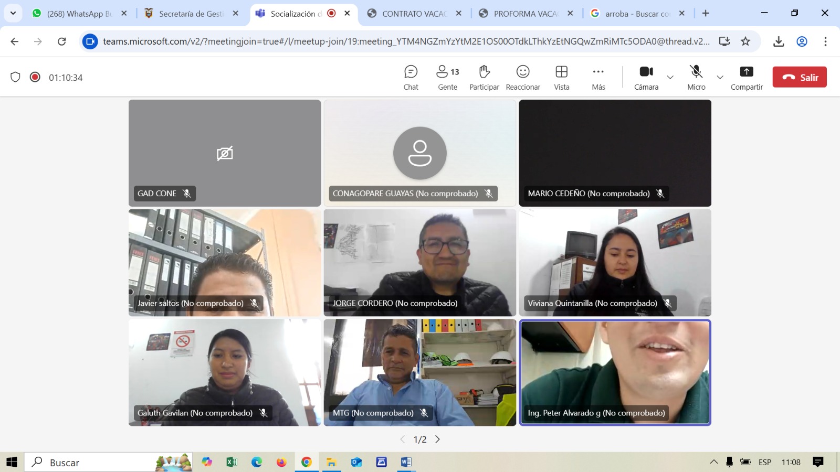Leave the meeting with Salir

click(x=799, y=77)
